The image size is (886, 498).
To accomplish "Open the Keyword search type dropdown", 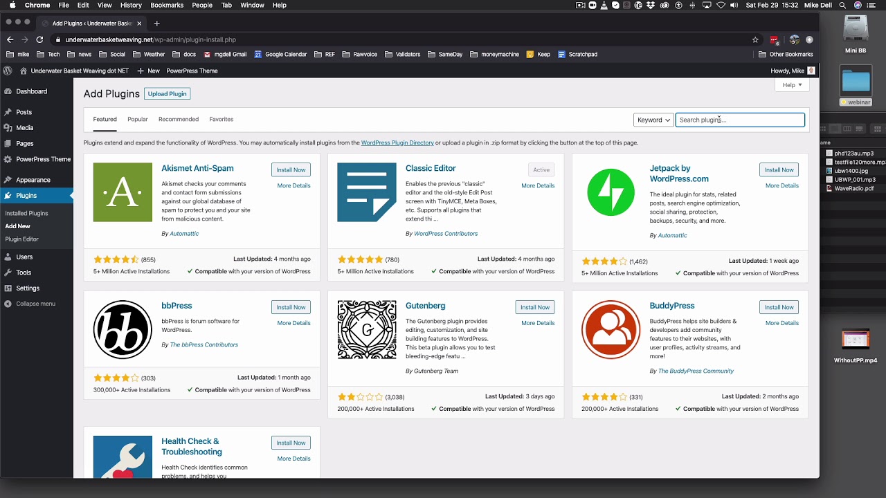I will (x=653, y=120).
